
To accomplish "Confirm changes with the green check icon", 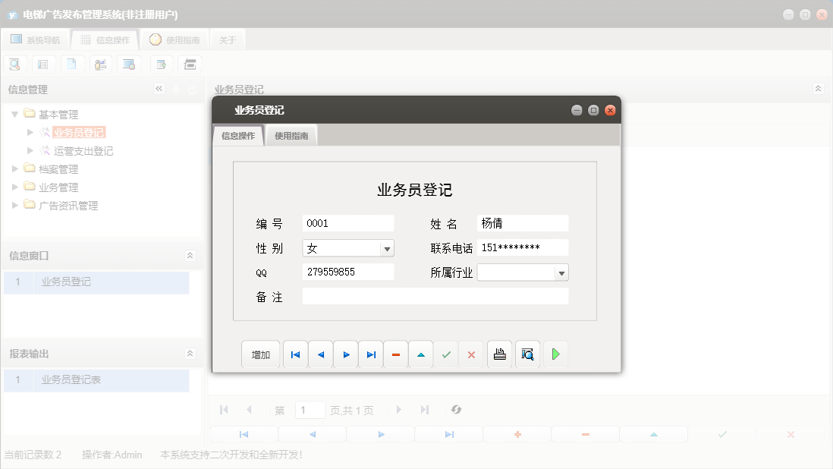I will (446, 354).
